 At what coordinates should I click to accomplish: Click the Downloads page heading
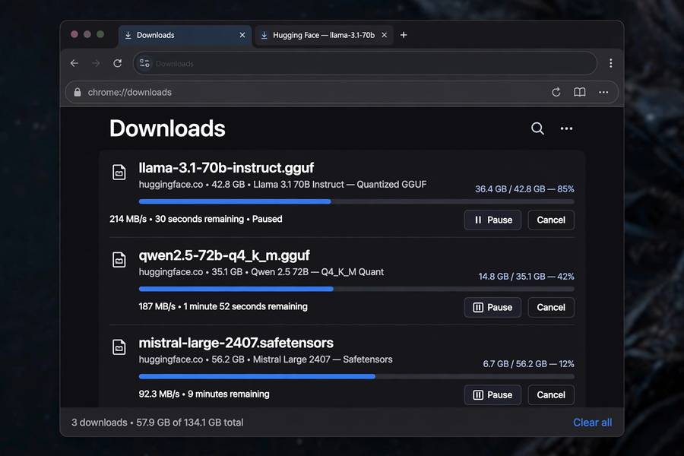tap(167, 128)
